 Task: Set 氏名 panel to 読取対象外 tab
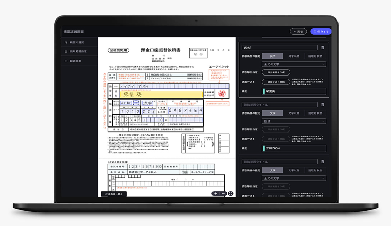(x=315, y=56)
